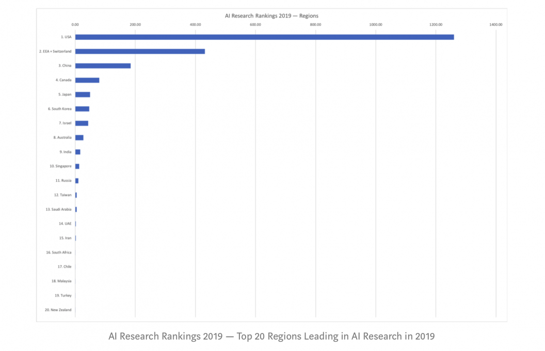
Task: Click the USA bar in the chart
Action: (x=264, y=37)
